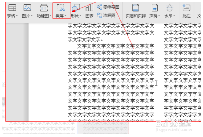Click the 思维导图 mind map icon

(100, 7)
